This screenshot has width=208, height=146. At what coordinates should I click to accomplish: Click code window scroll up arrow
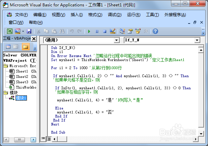(x=201, y=50)
